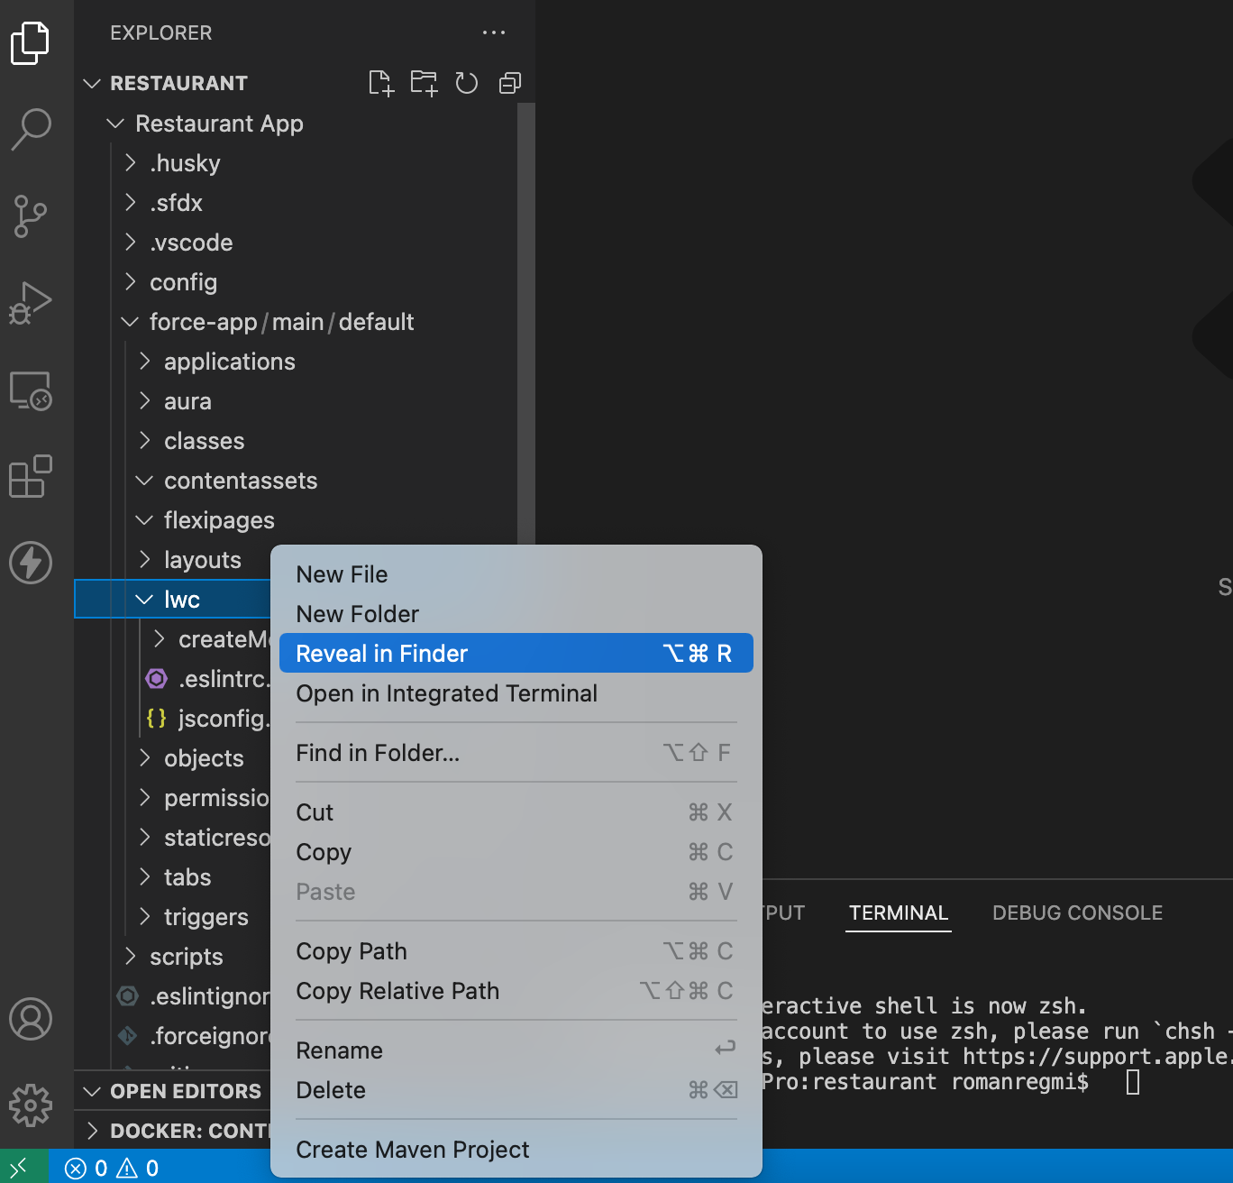Click the errors and warnings status indicator
Viewport: 1233px width, 1183px height.
[x=112, y=1169]
